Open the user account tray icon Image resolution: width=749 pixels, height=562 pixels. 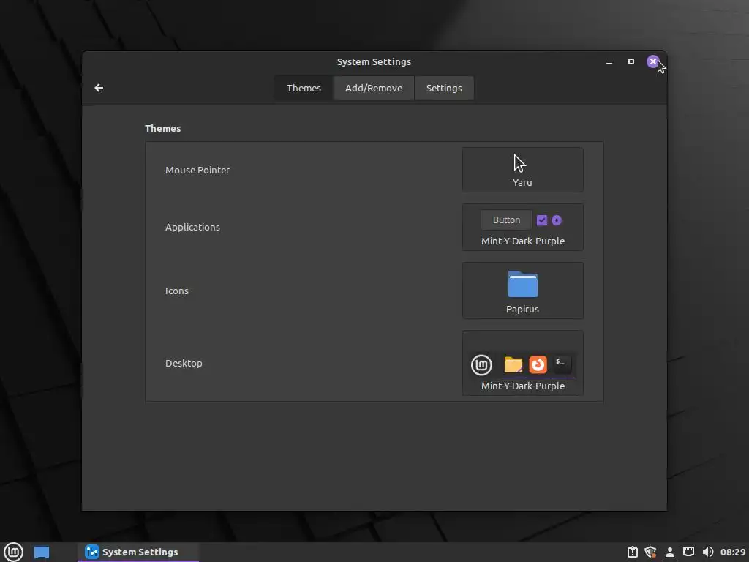click(670, 552)
